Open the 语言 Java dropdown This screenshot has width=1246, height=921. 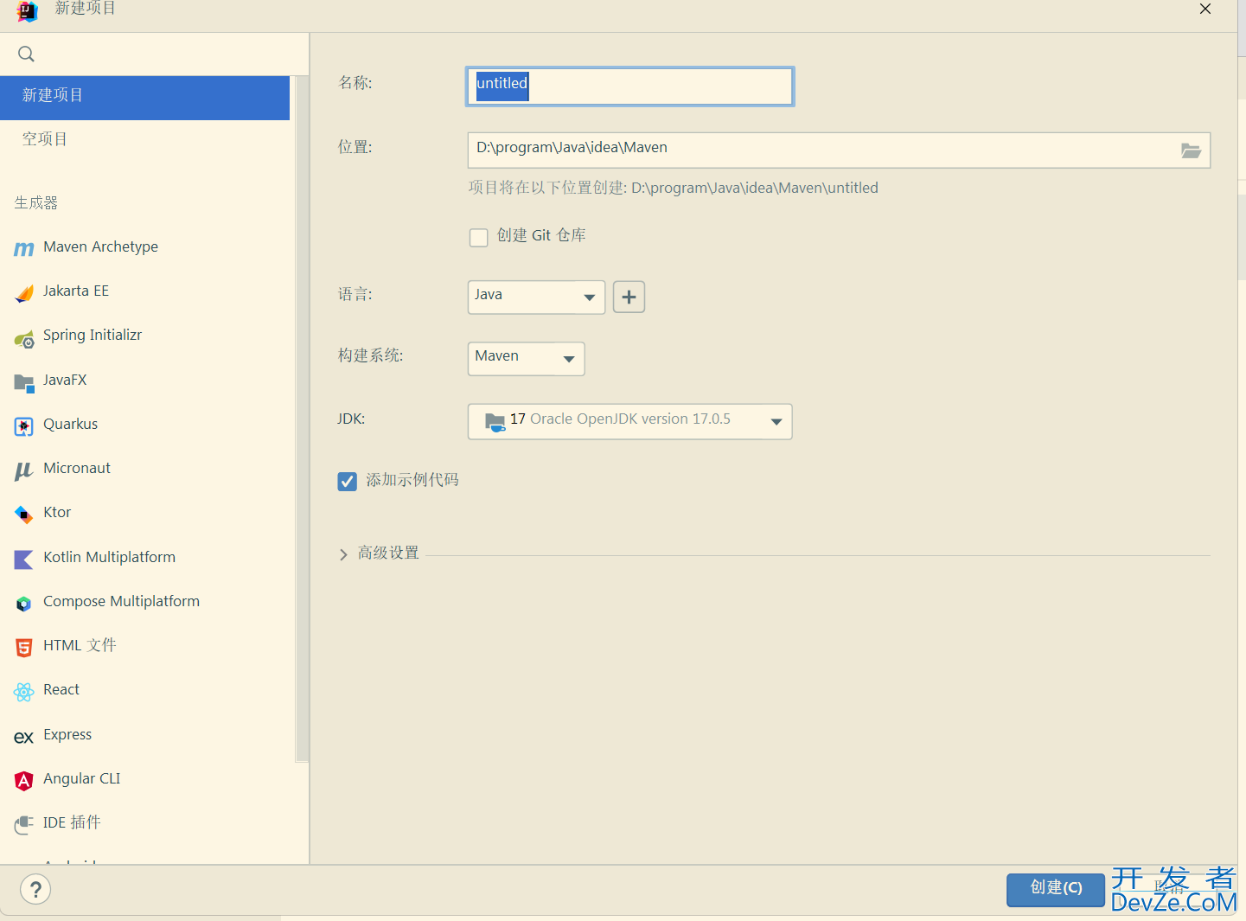536,297
